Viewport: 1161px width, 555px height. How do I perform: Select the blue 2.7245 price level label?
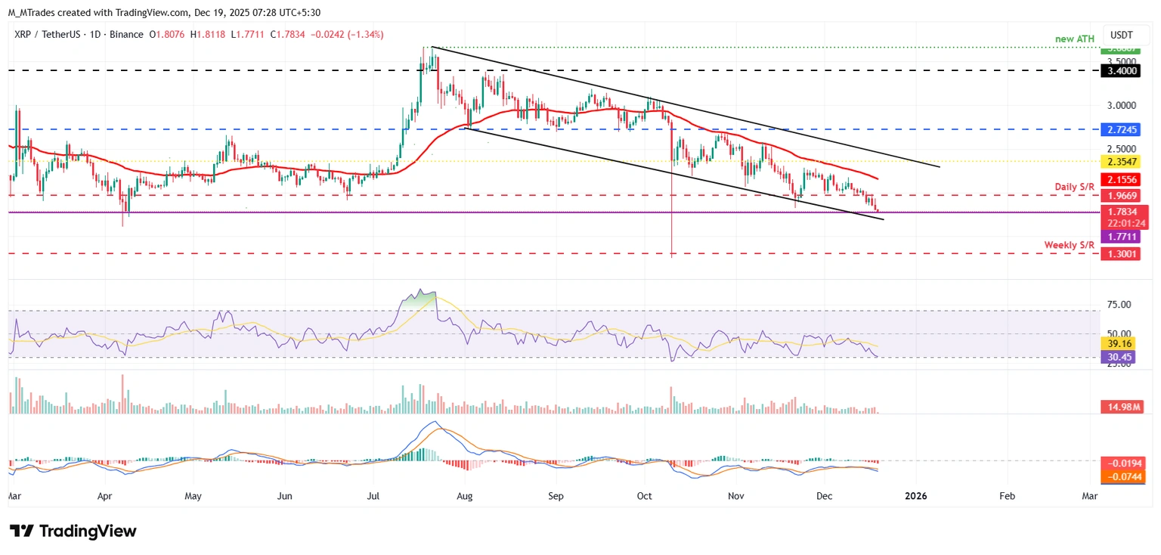tap(1119, 129)
